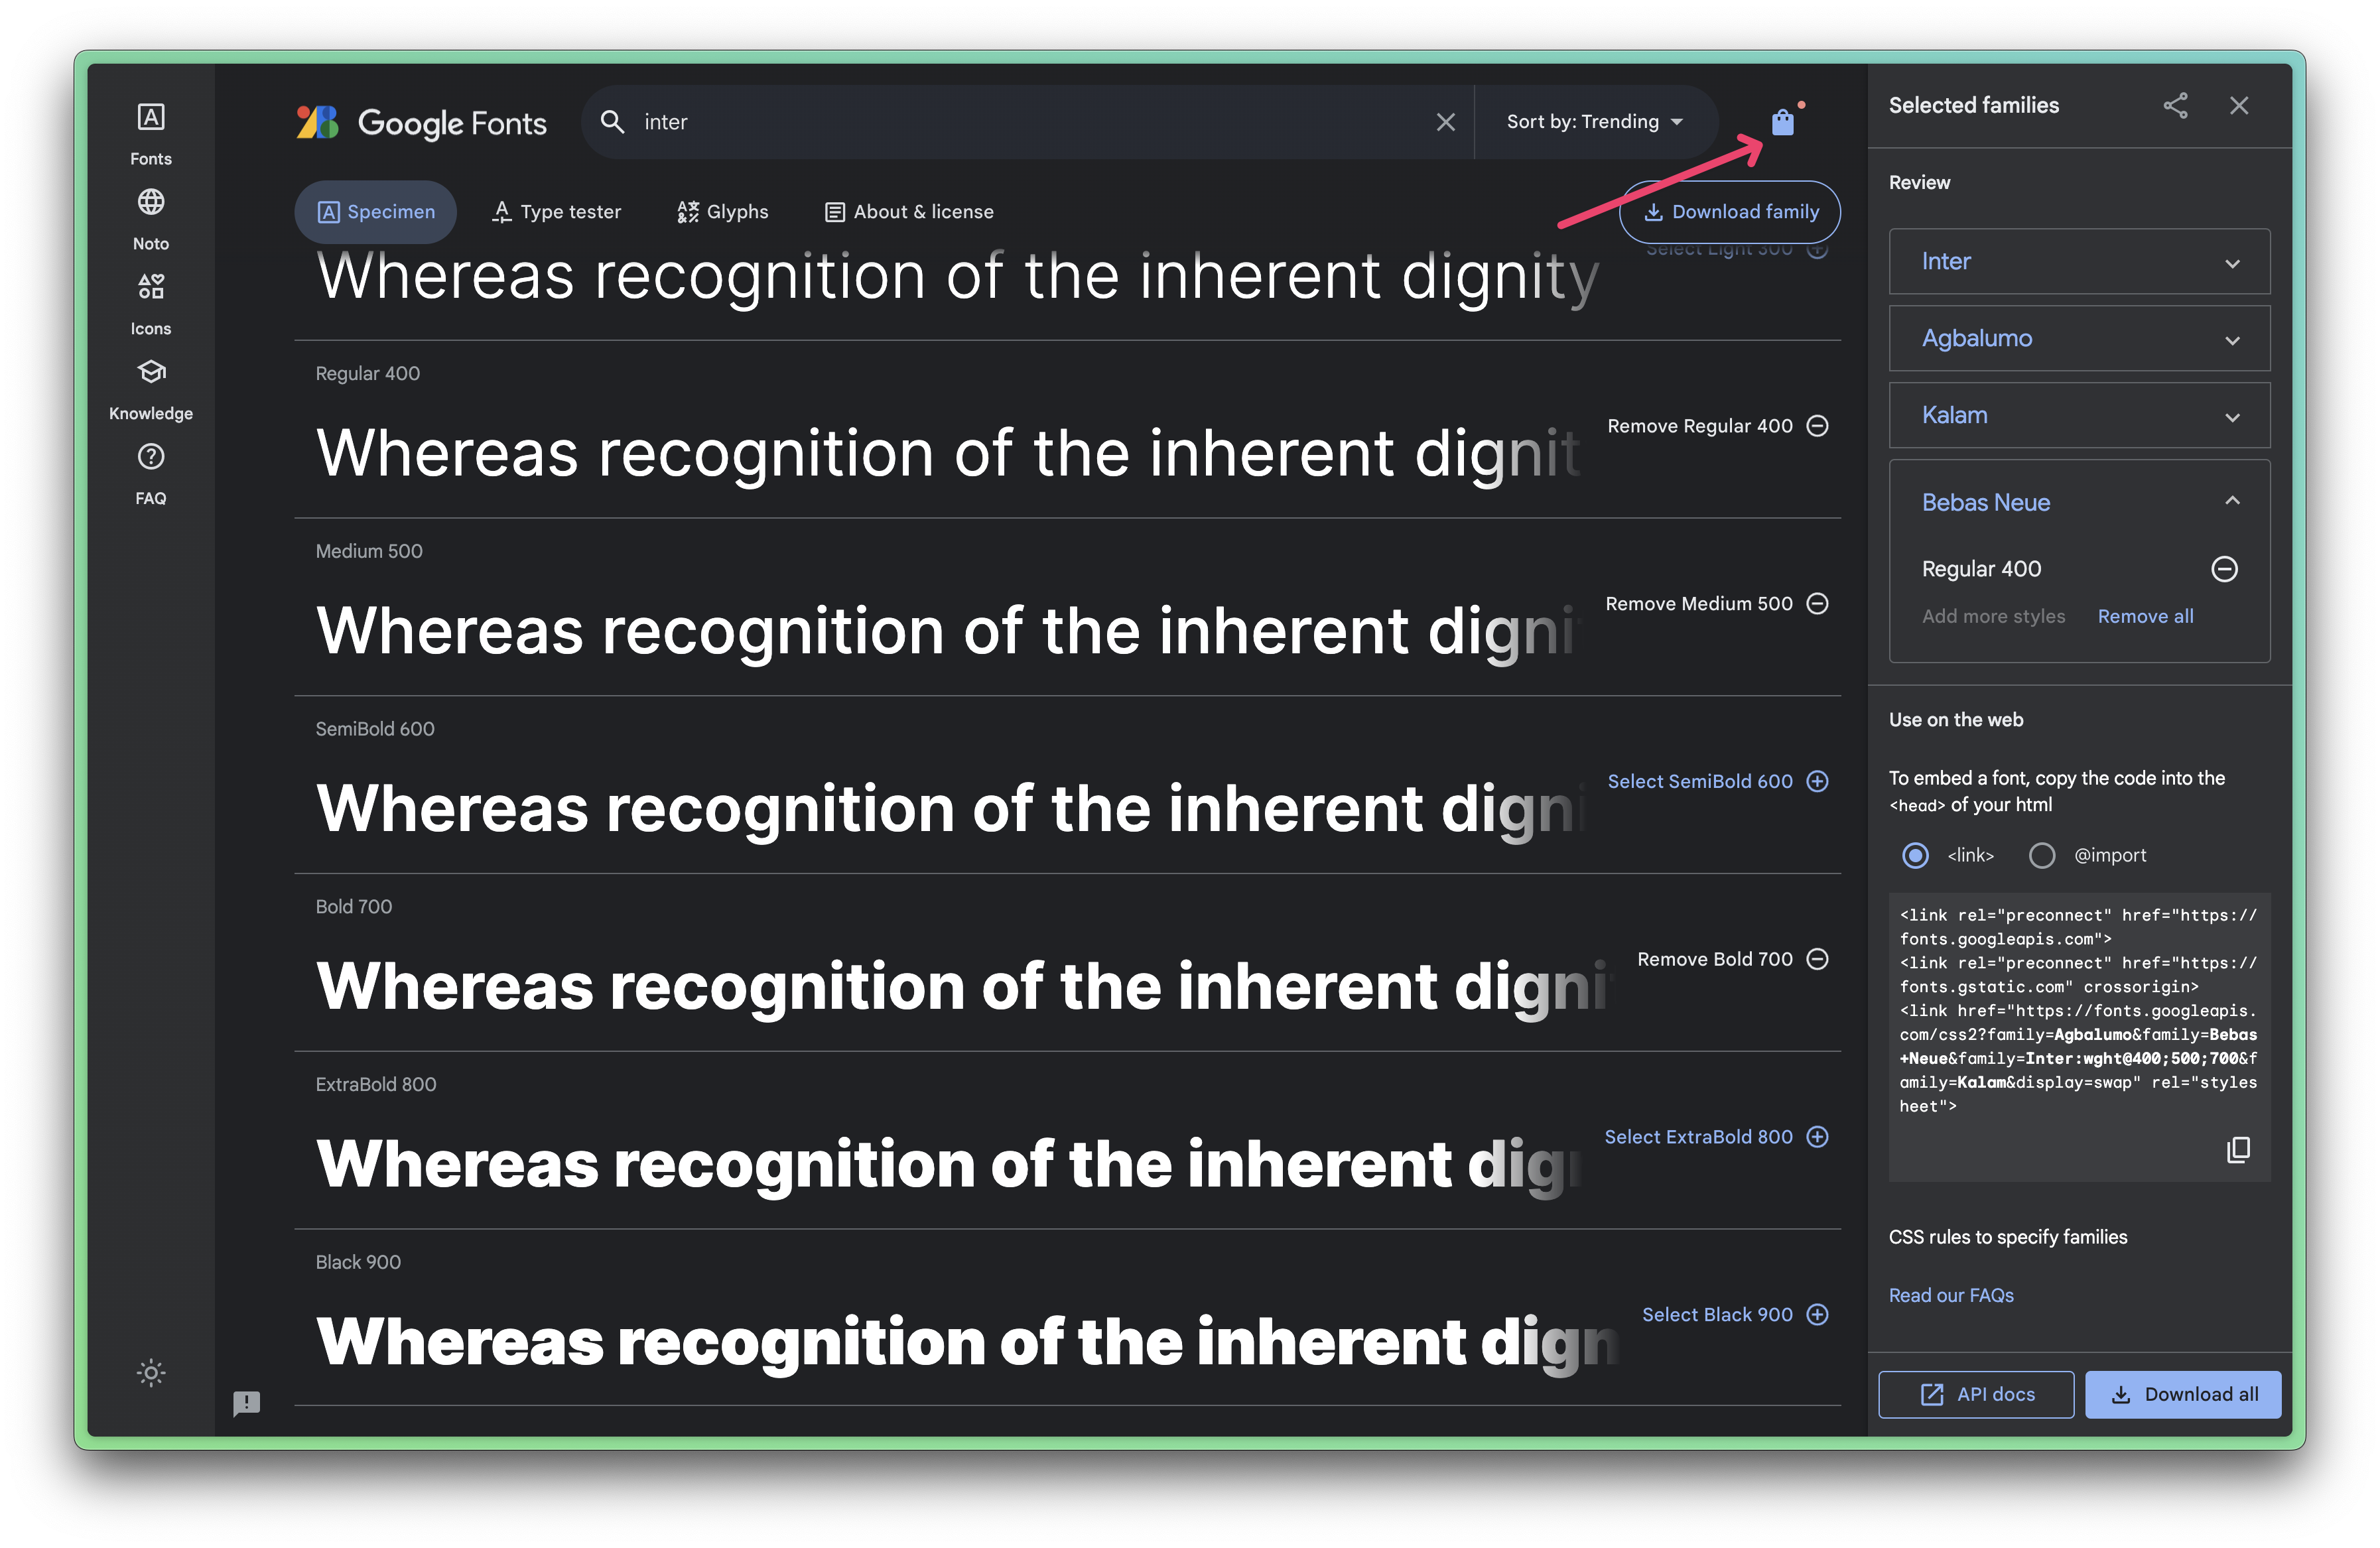Clear the inter search query
Viewport: 2380px width, 1548px height.
click(x=1446, y=121)
